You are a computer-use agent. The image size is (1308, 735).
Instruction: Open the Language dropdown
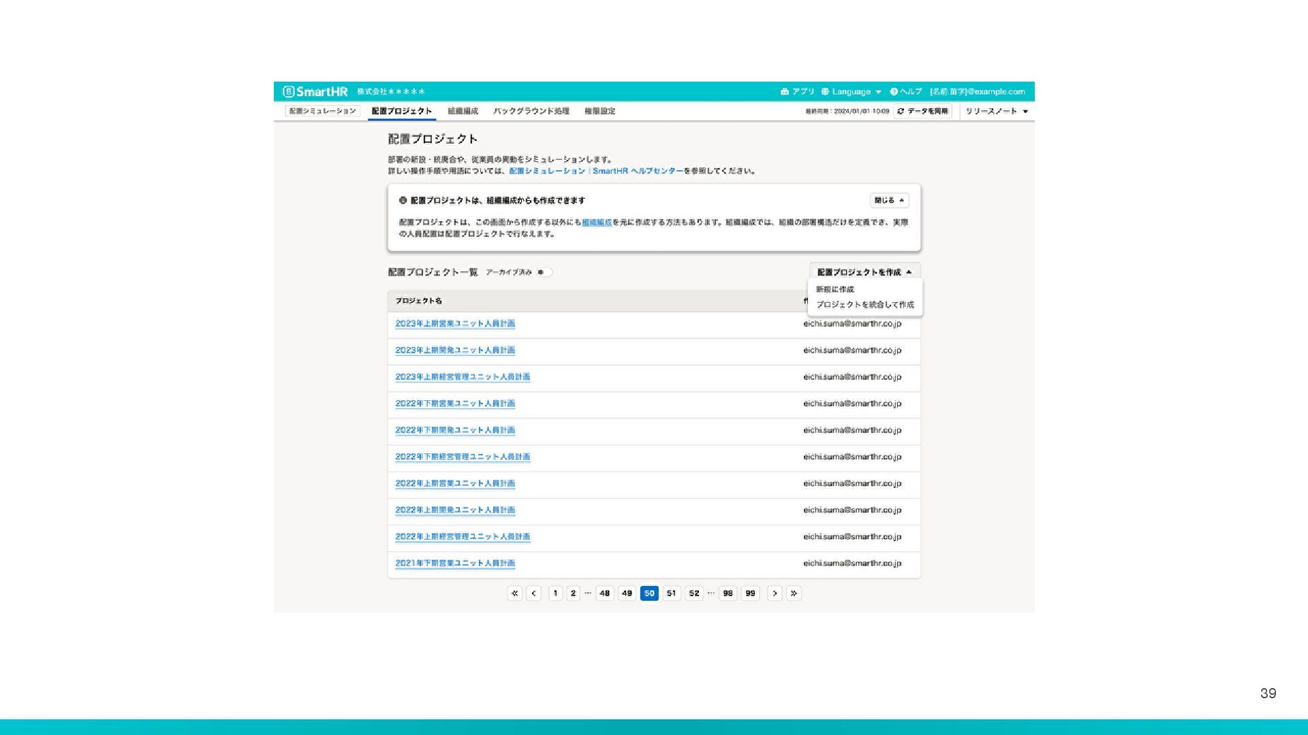[x=851, y=91]
